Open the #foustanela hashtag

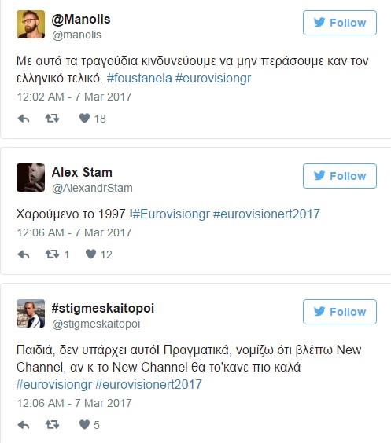(139, 79)
